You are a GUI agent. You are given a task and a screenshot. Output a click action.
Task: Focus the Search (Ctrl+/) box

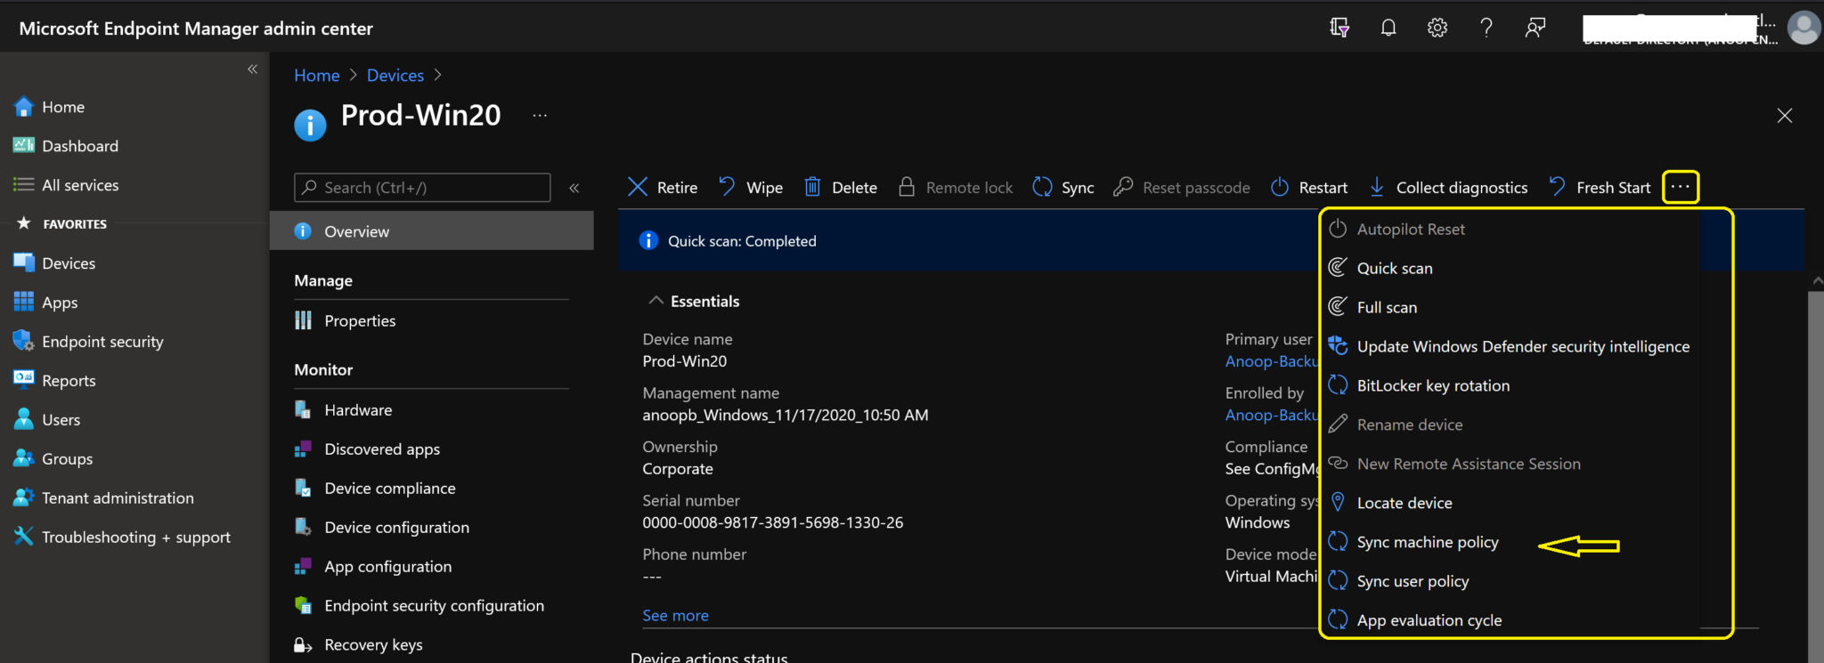(x=422, y=188)
